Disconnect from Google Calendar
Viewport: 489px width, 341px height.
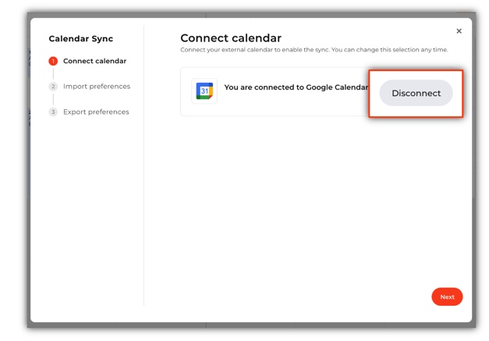coord(416,94)
